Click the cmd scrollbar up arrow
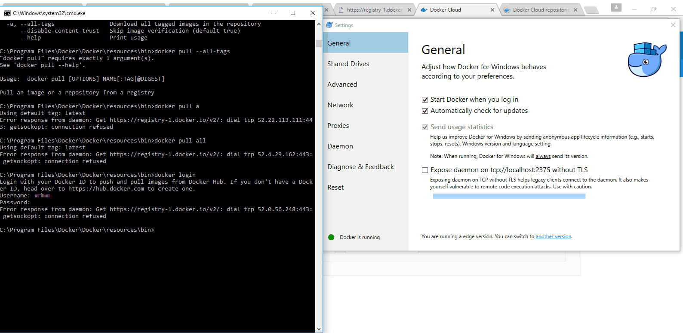 tap(319, 24)
